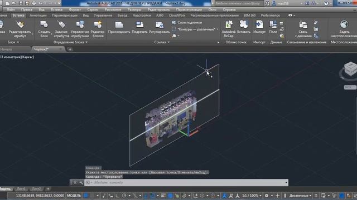This screenshot has height=200, width=357.
Task: Toggle Слои подложки checkbox
Action: [174, 22]
